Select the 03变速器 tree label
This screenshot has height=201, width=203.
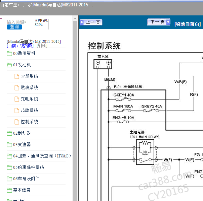22,144
